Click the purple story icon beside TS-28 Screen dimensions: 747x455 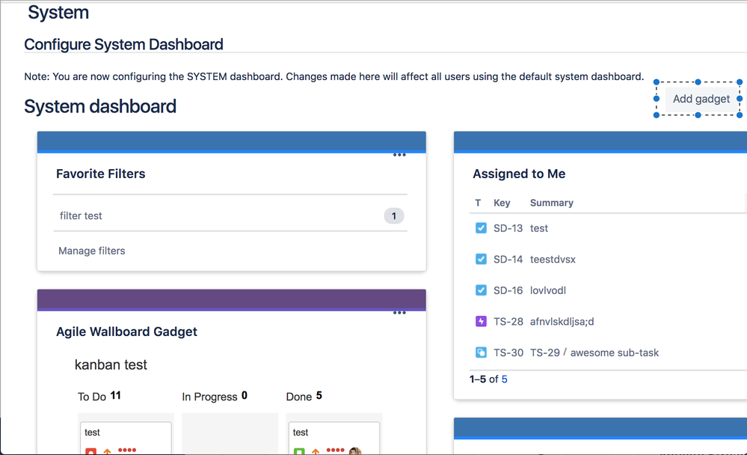(481, 321)
